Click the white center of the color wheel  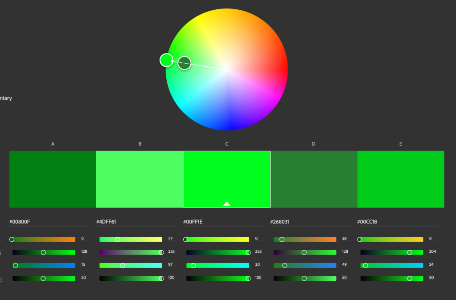(227, 69)
